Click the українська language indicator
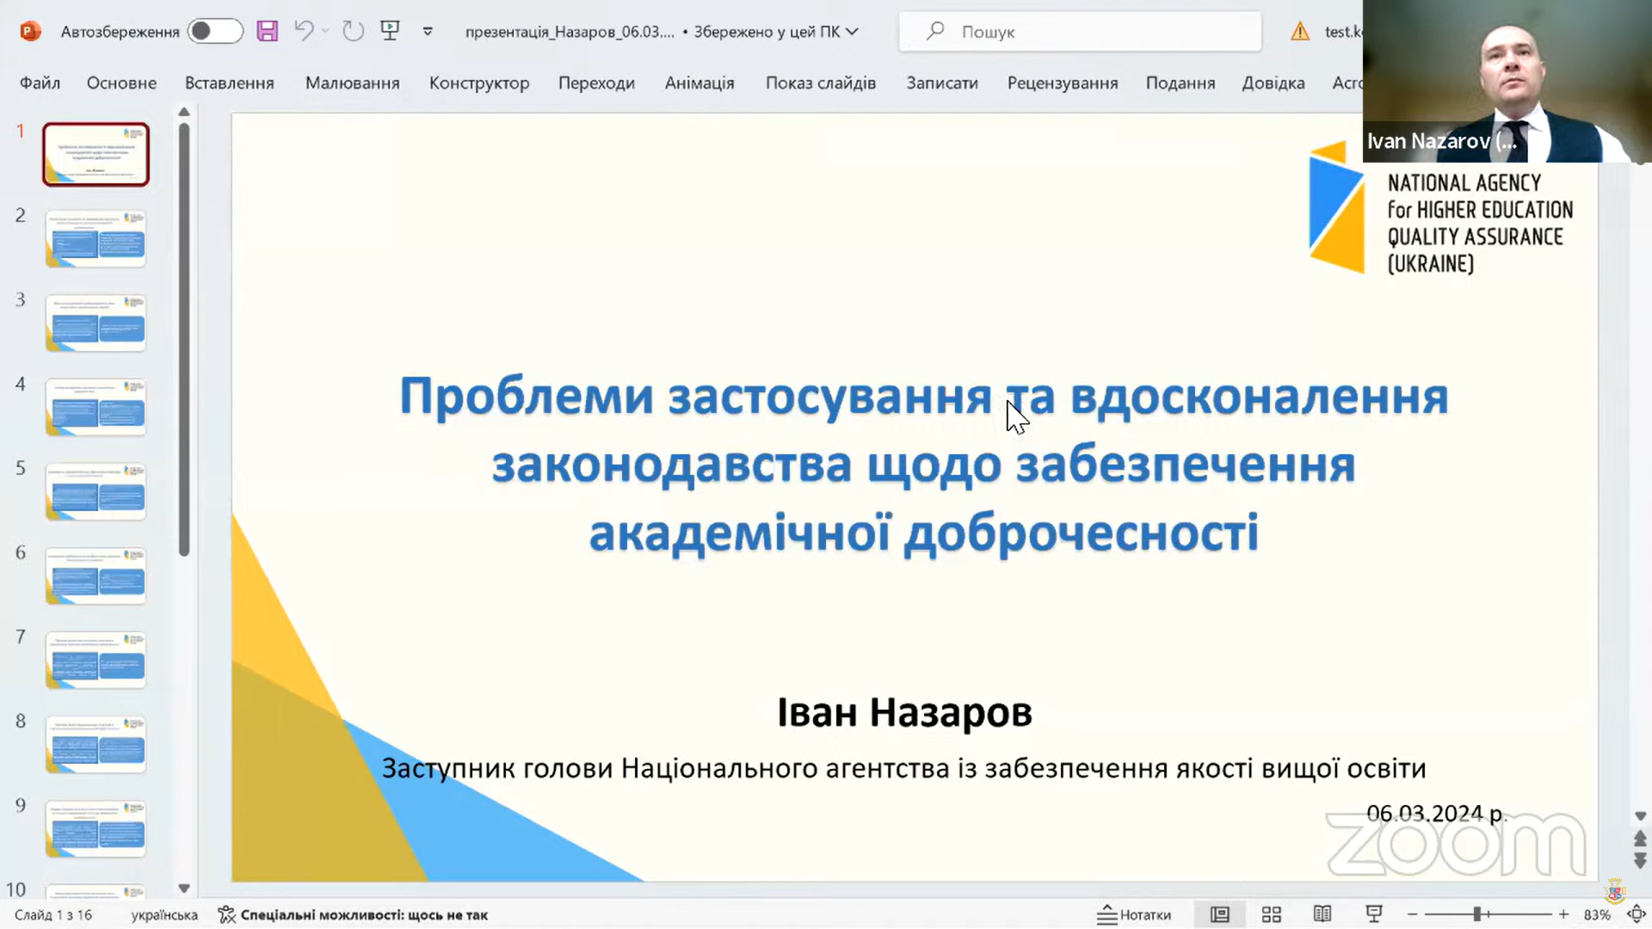 tap(164, 914)
